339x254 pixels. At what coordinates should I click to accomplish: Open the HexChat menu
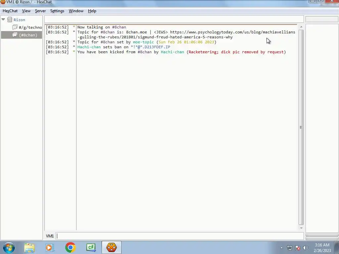pos(10,11)
